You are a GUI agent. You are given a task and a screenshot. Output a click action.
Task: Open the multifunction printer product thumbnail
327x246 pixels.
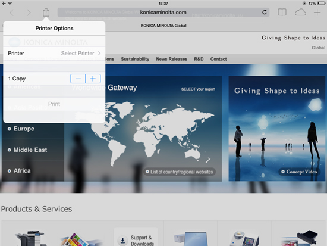(32, 238)
